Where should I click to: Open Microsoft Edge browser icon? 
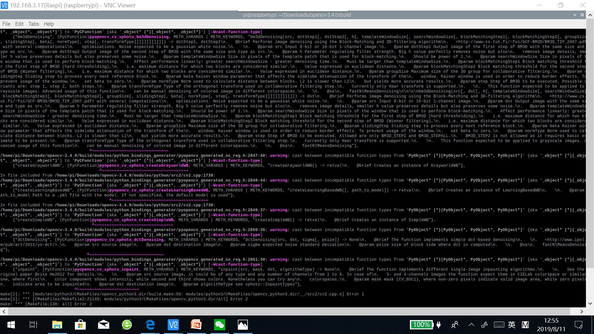coord(150,325)
